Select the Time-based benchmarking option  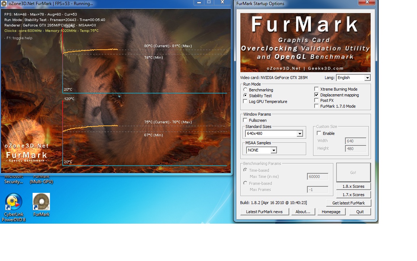(x=245, y=170)
